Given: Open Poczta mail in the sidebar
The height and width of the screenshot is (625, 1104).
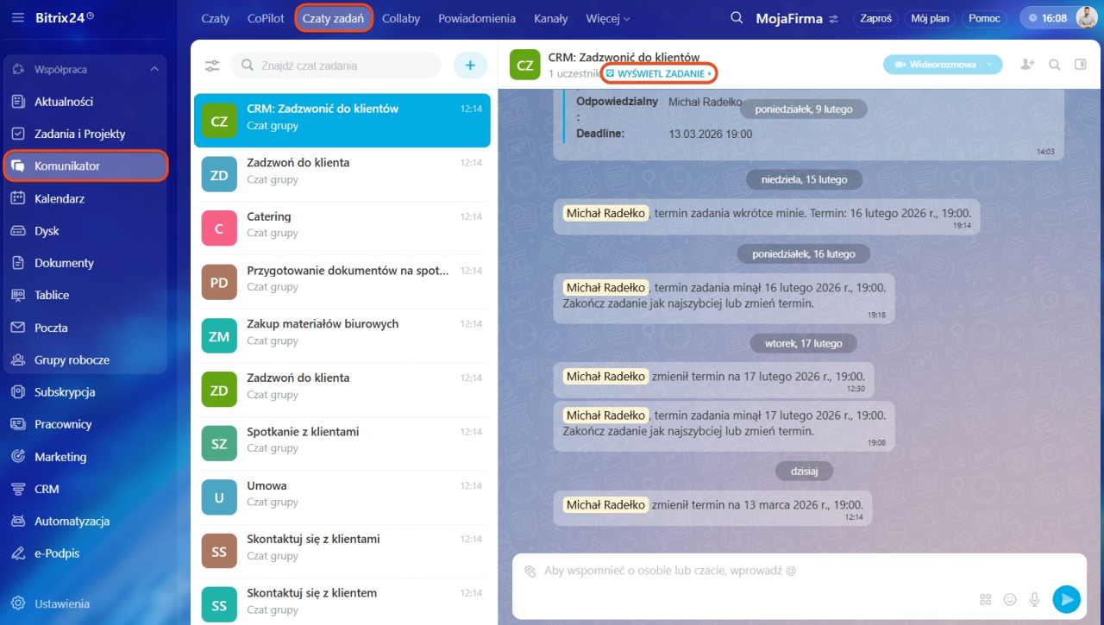Looking at the screenshot, I should coord(85,328).
